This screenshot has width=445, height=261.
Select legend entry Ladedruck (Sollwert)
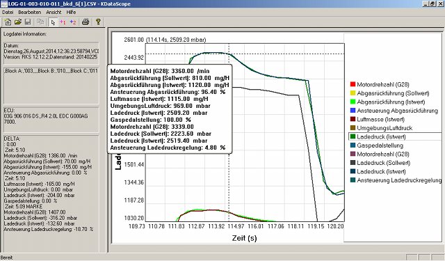pos(383,163)
